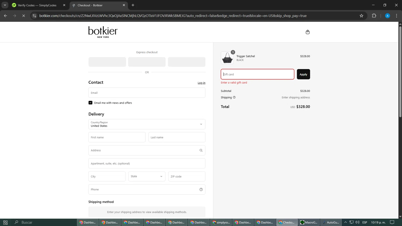This screenshot has width=402, height=226.
Task: Focus the Phone field
Action: coord(147,190)
